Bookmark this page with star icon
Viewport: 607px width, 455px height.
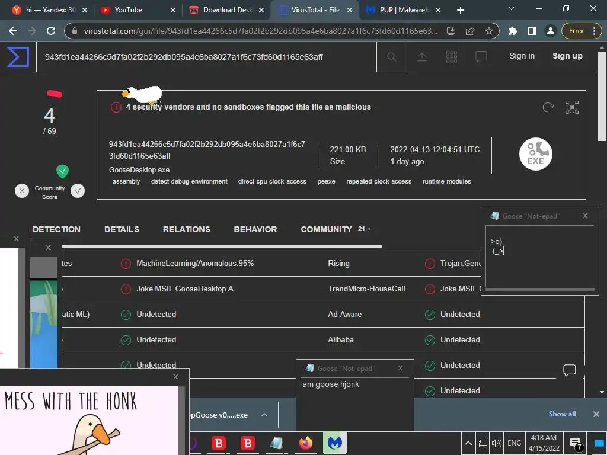click(x=489, y=31)
